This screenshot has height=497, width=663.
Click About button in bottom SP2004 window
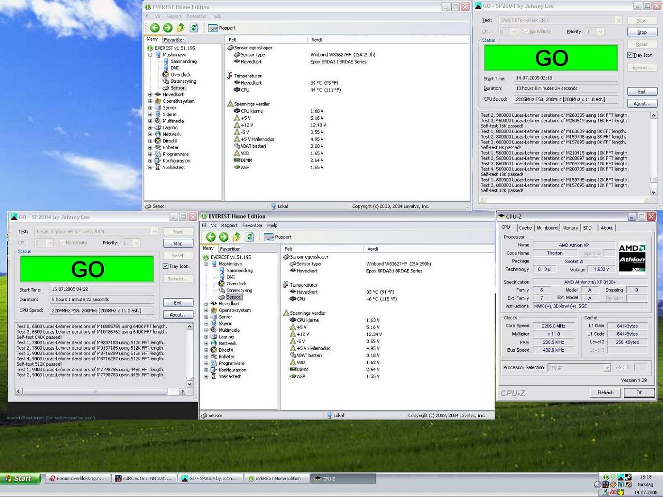point(178,315)
